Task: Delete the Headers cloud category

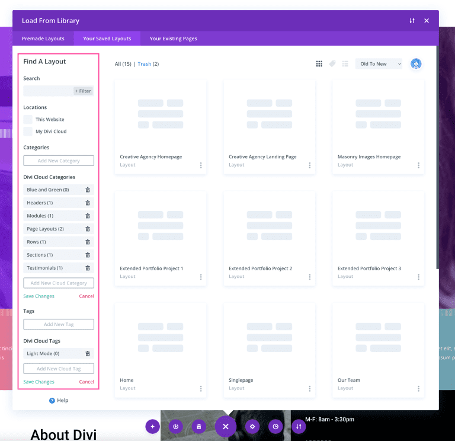Action: pyautogui.click(x=88, y=203)
